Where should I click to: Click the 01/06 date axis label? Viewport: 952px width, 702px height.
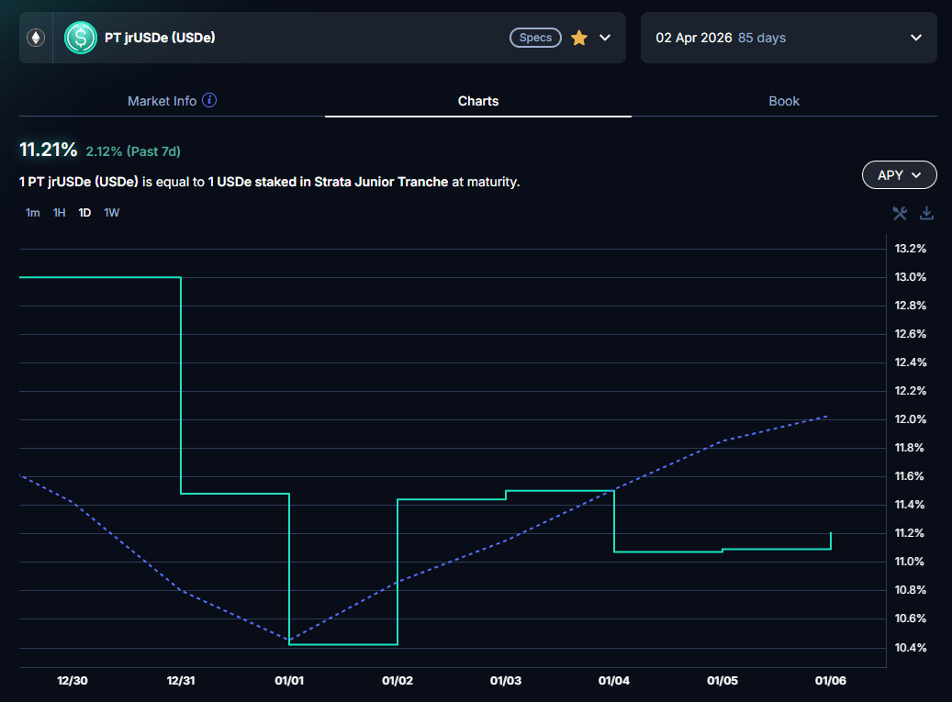pyautogui.click(x=831, y=680)
